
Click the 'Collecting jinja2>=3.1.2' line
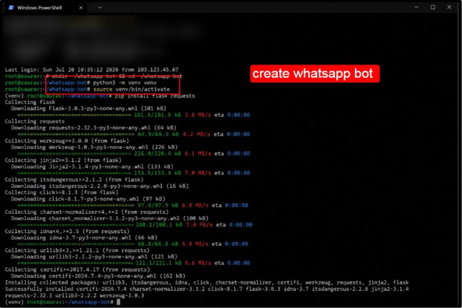point(63,160)
